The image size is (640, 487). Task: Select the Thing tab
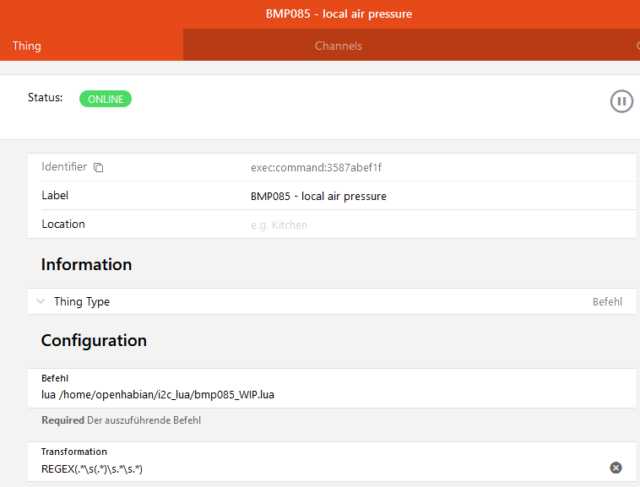tap(27, 46)
